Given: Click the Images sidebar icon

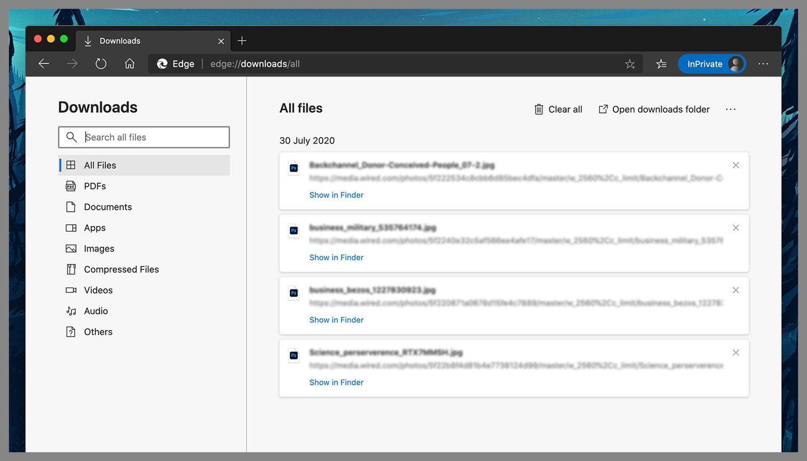Looking at the screenshot, I should coord(71,248).
